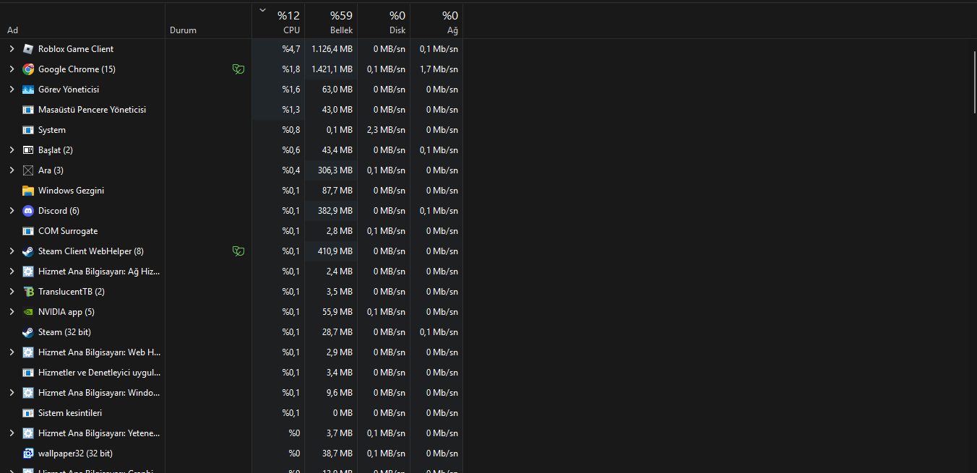977x473 pixels.
Task: Click the efficiency leaf on Steam Client WebHelper row
Action: click(238, 251)
